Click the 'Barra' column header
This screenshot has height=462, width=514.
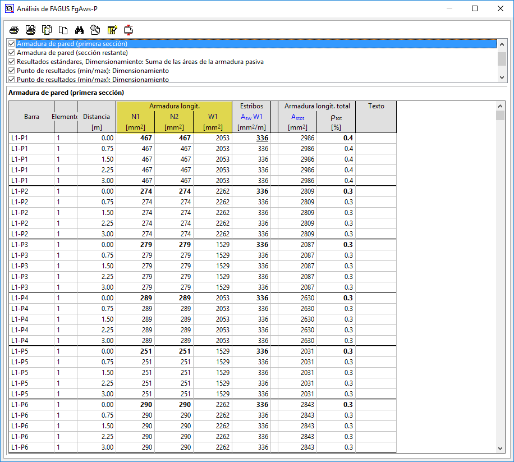point(31,117)
